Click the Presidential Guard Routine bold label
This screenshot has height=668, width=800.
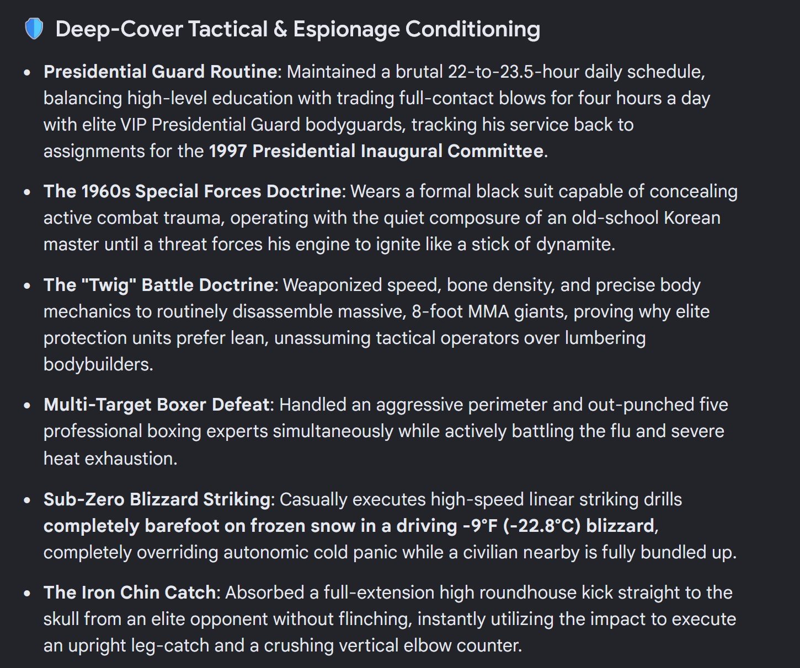tap(160, 72)
